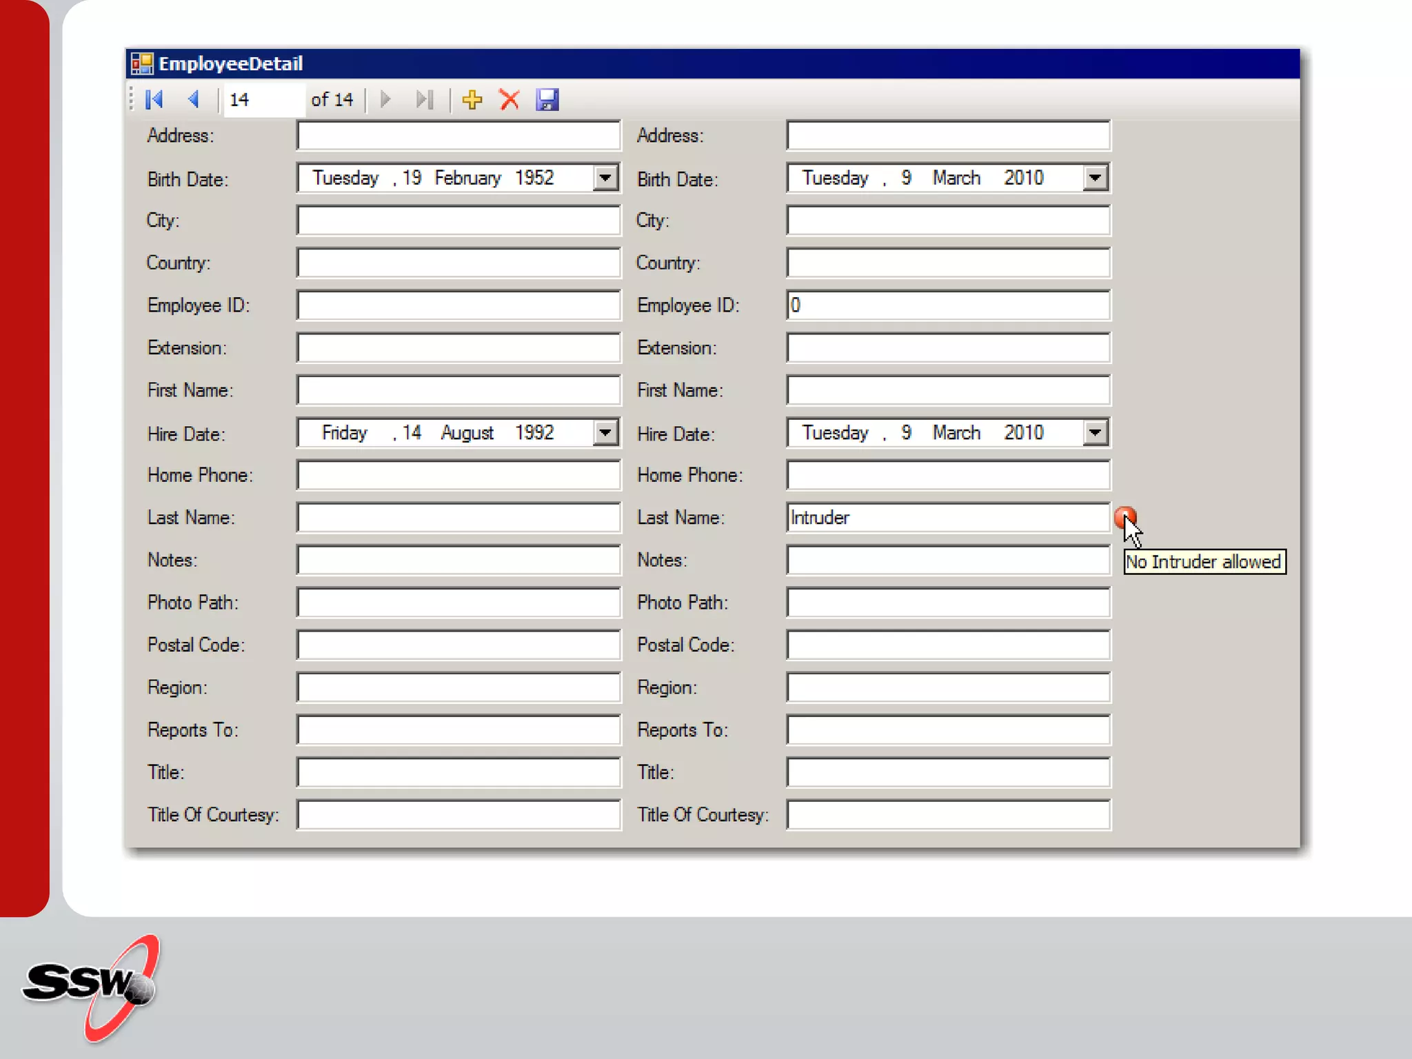Add a new record with the plus icon
Image resolution: width=1412 pixels, height=1059 pixels.
click(472, 99)
